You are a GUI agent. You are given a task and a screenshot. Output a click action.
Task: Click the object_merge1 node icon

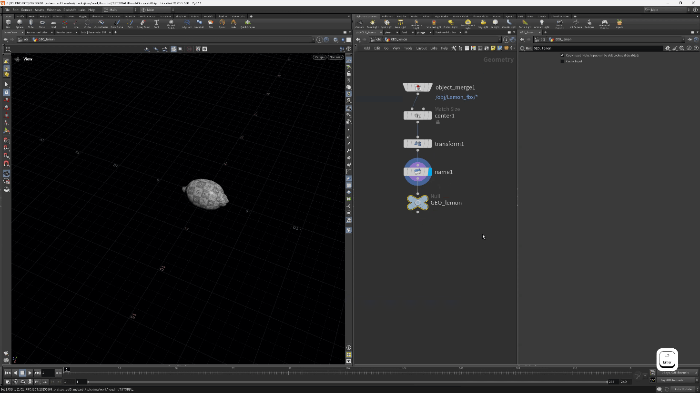coord(418,88)
